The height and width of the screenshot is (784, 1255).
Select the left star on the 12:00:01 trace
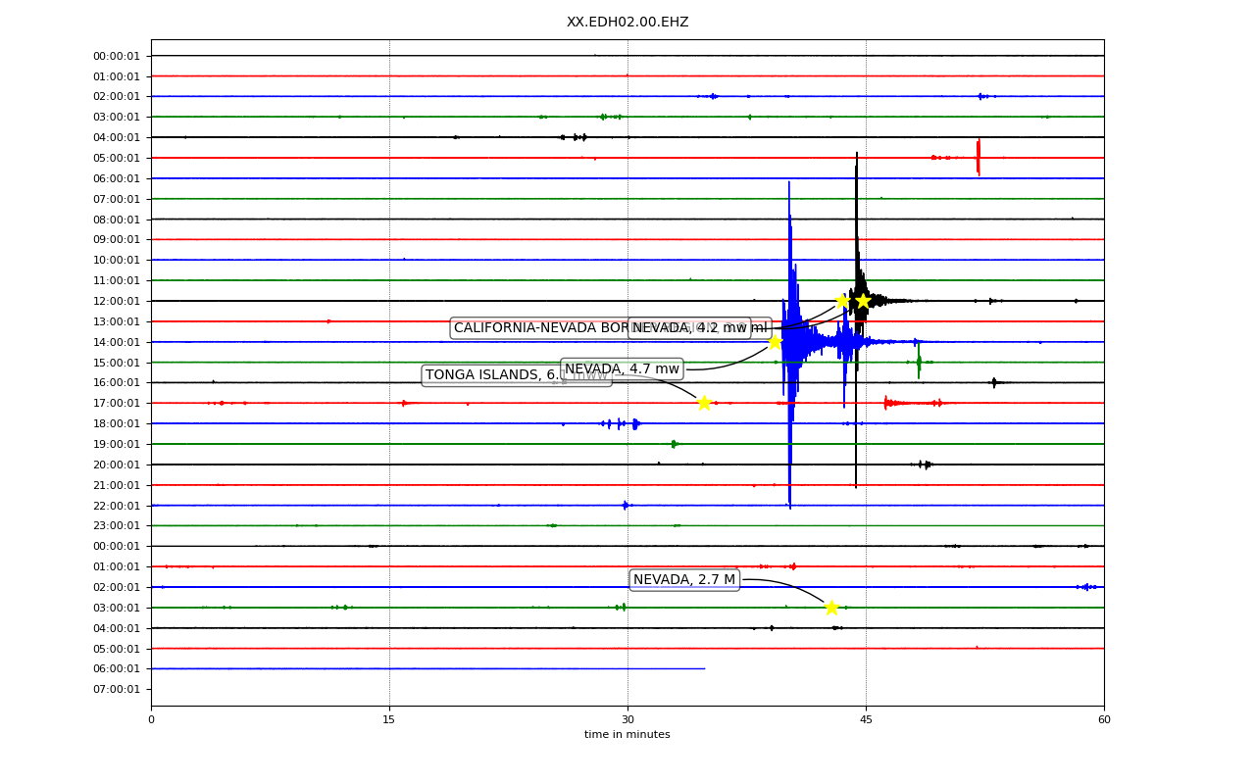coord(842,301)
